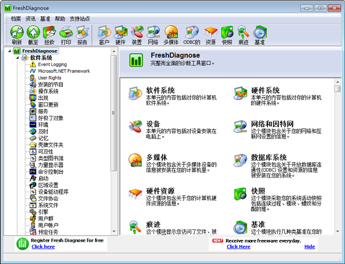Open the 档案 menu
The width and height of the screenshot is (345, 264).
[x=16, y=19]
